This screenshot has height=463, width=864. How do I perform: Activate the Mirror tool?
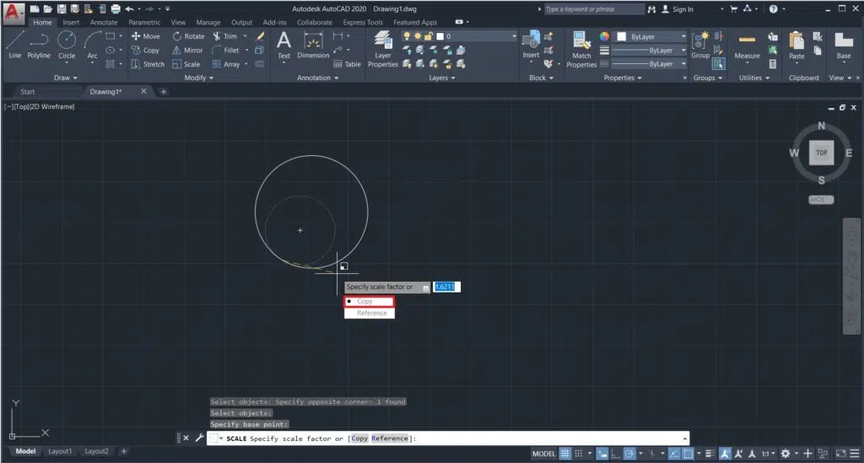pos(186,51)
